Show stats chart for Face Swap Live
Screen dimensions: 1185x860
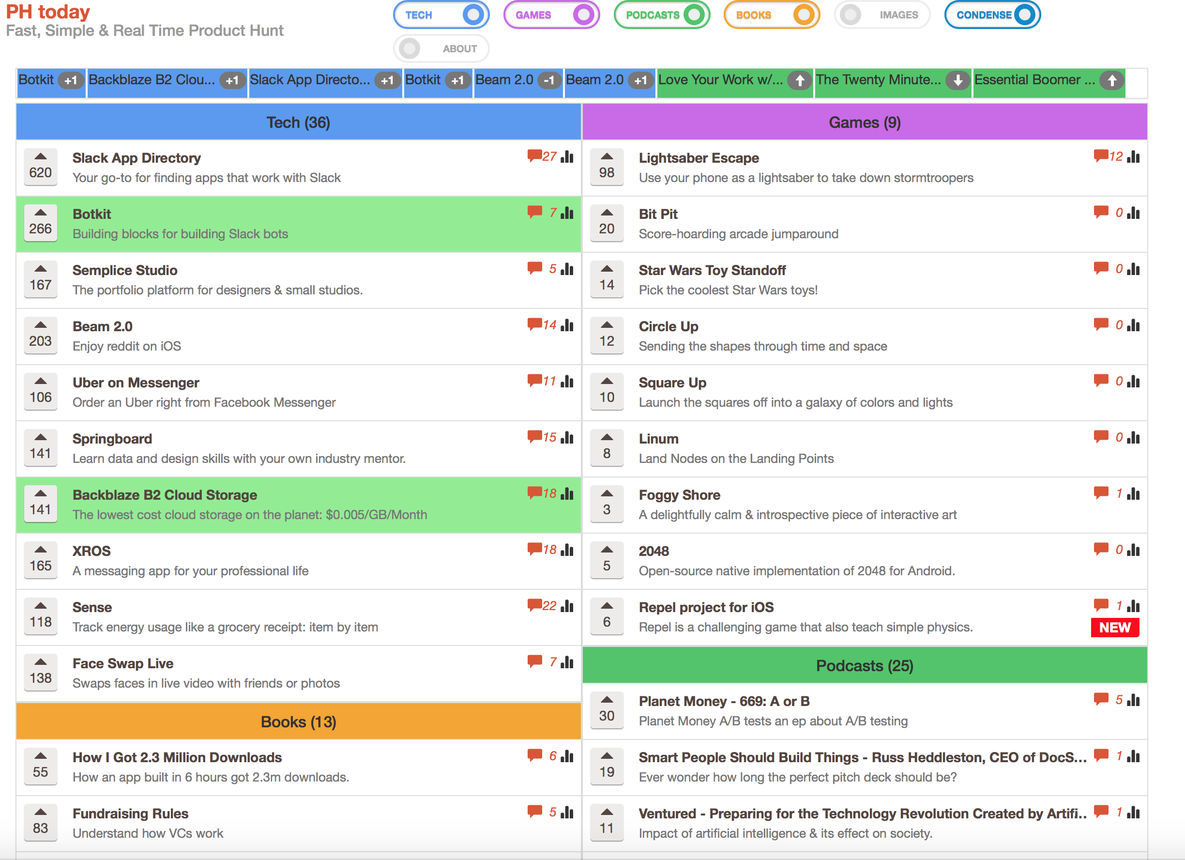[567, 662]
